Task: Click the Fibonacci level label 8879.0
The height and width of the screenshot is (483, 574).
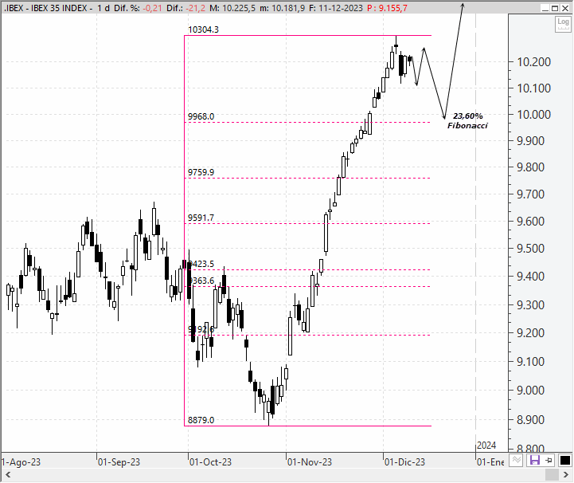Action: (201, 420)
